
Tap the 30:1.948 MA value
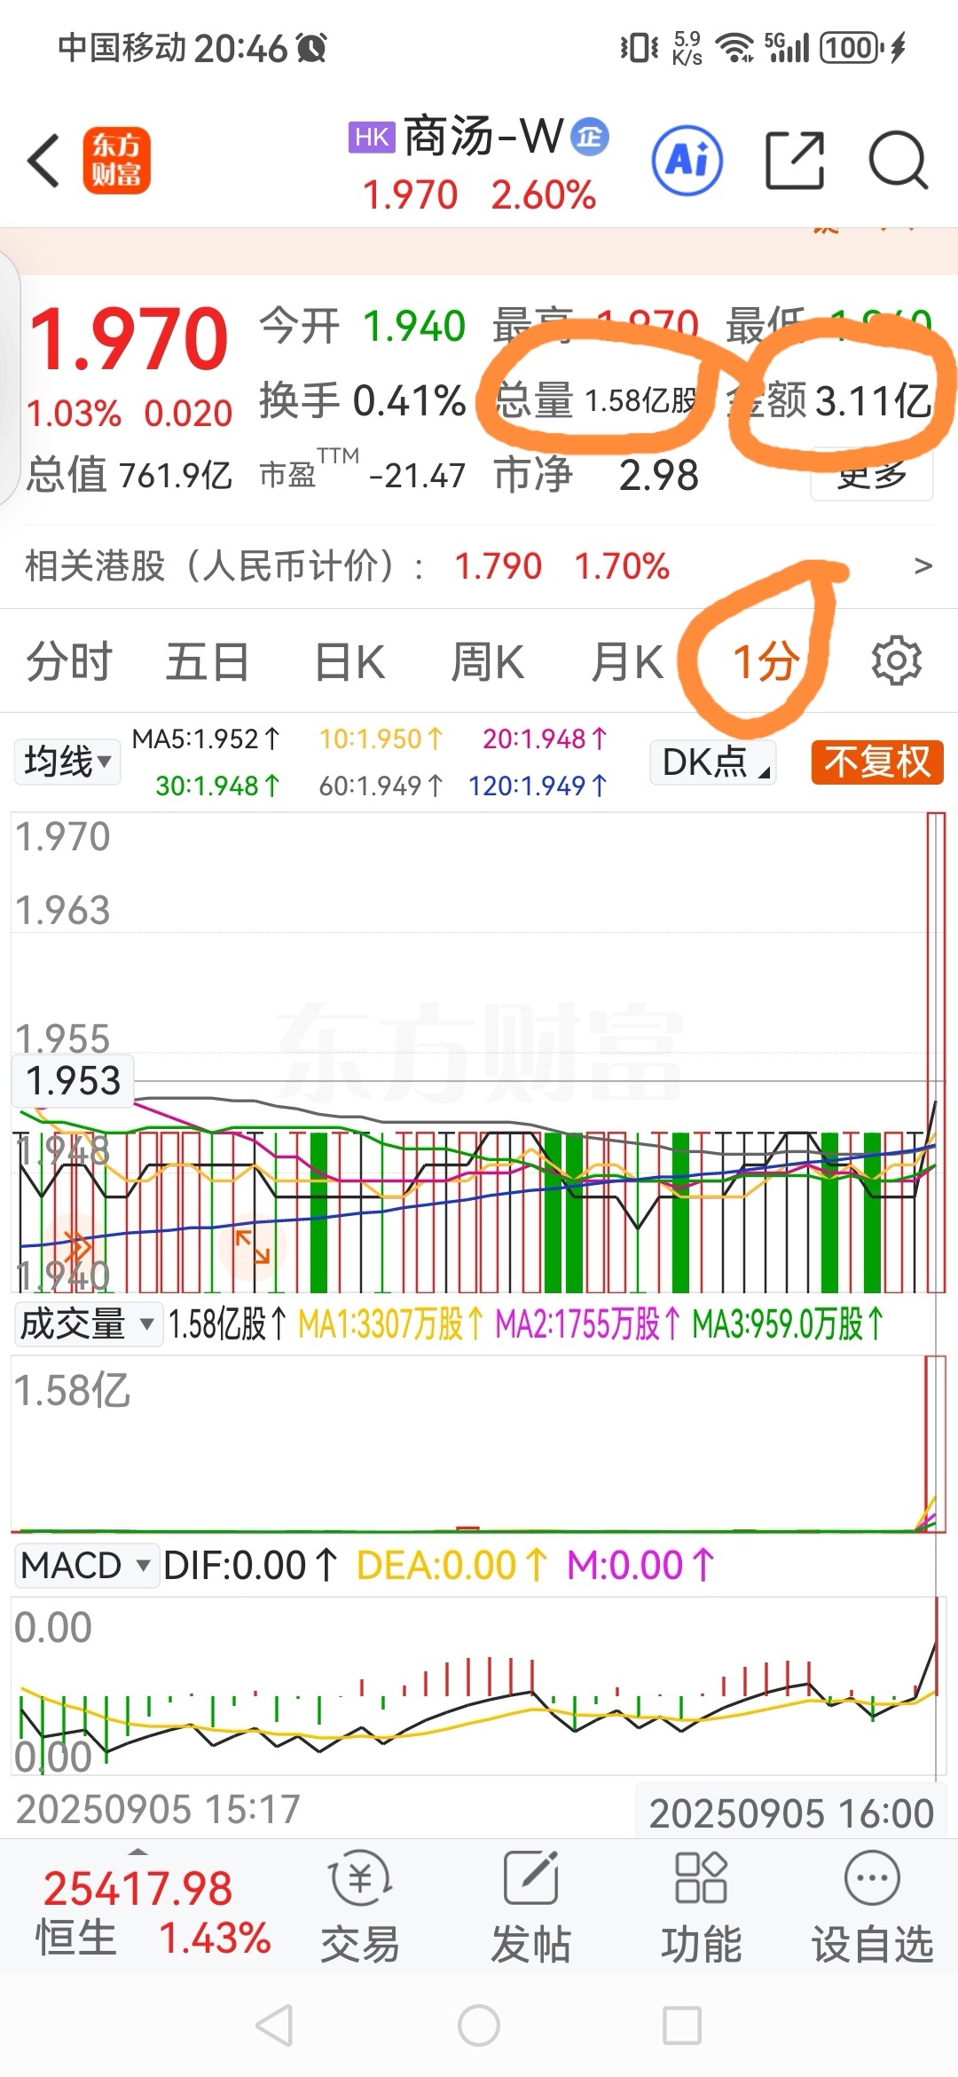point(217,786)
